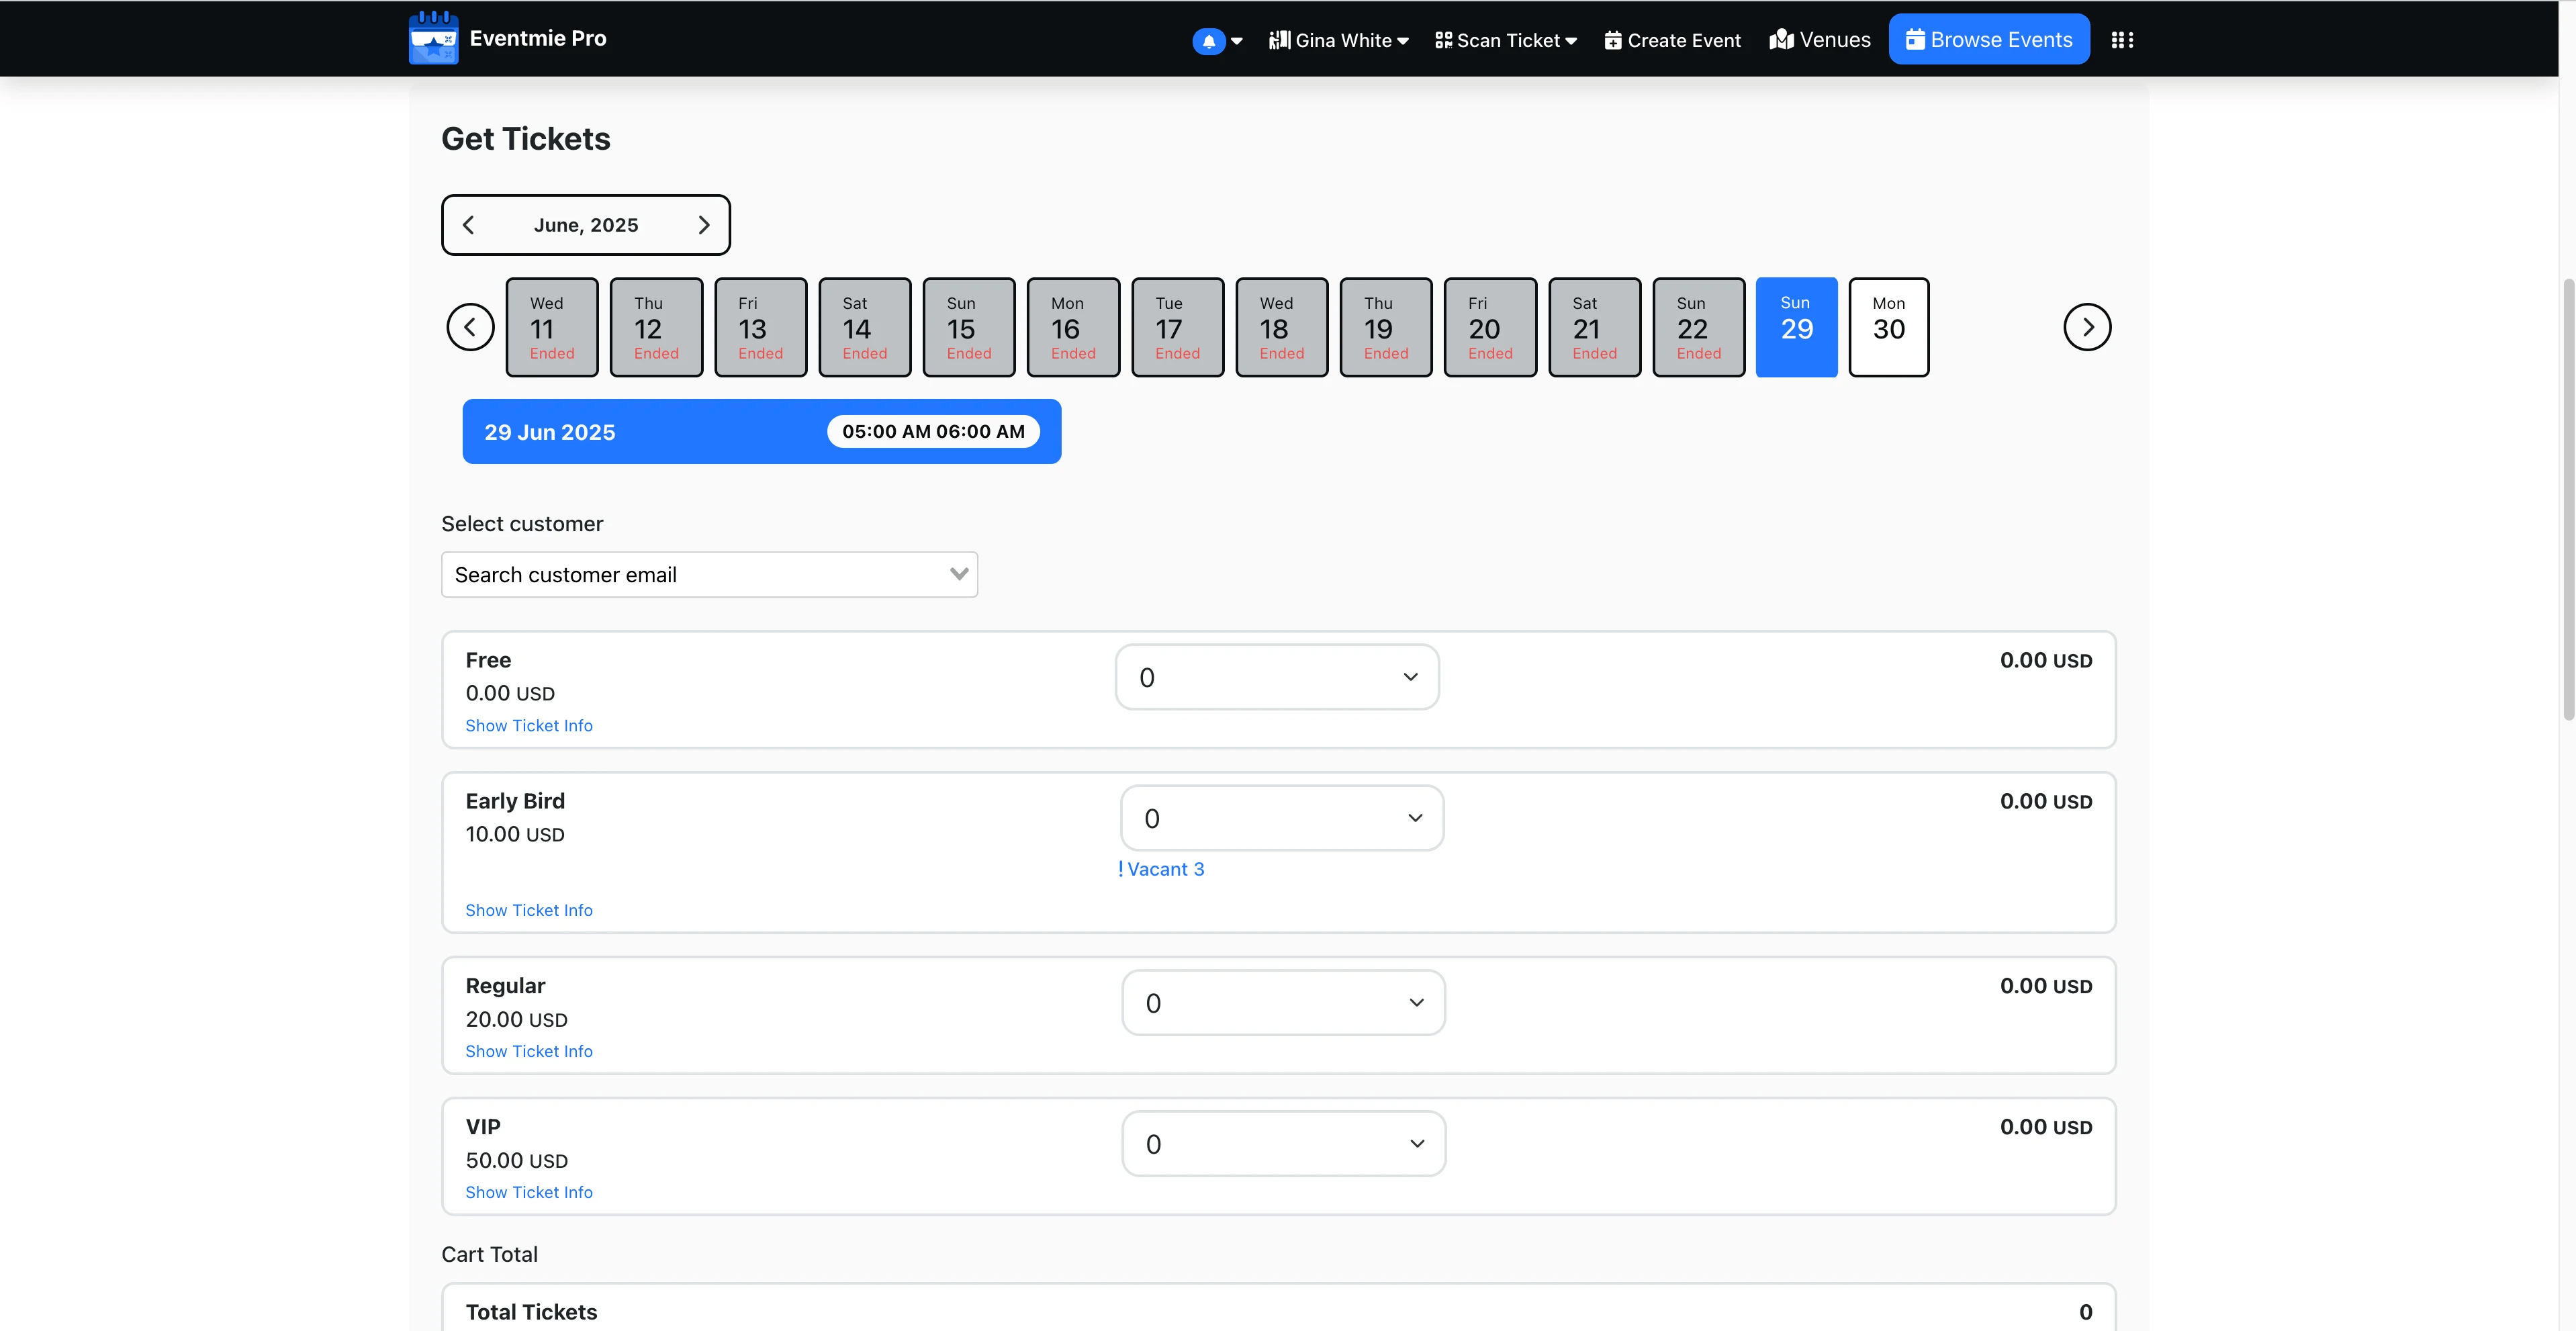
Task: Select date Sun 29
Action: 1796,327
